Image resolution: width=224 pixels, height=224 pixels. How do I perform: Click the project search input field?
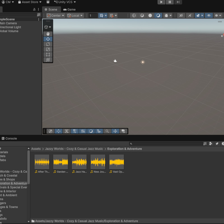[166, 144]
